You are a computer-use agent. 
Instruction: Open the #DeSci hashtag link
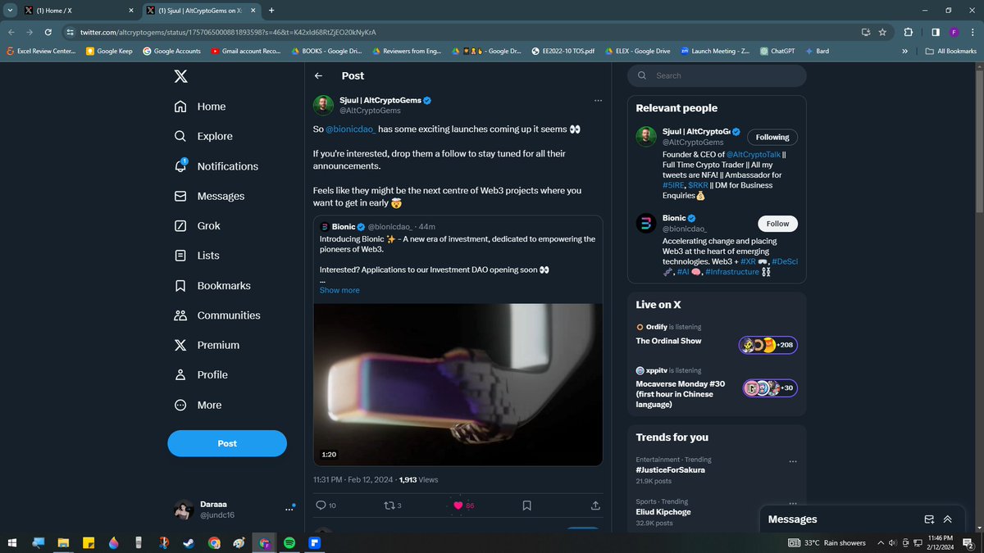[785, 261]
